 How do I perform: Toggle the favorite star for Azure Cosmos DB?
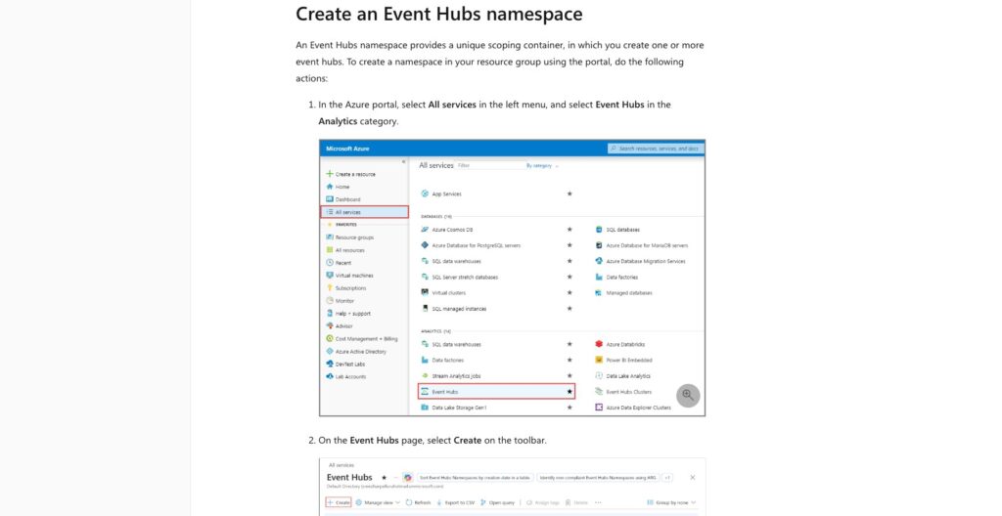[569, 230]
